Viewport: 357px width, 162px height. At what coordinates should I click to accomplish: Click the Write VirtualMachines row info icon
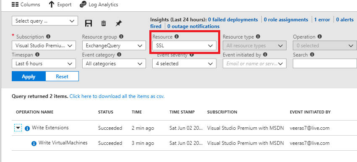[34, 144]
